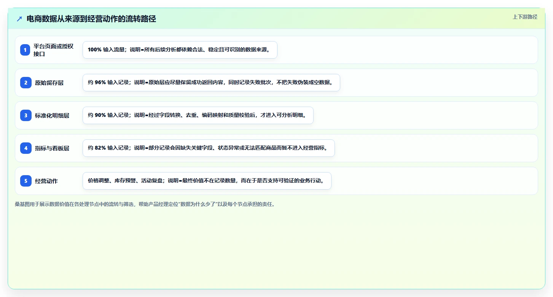Image resolution: width=553 pixels, height=297 pixels.
Task: Click the number 1 step badge
Action: 25,50
